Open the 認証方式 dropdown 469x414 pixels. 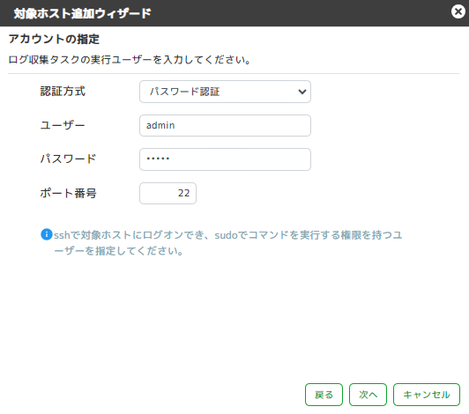tap(225, 92)
